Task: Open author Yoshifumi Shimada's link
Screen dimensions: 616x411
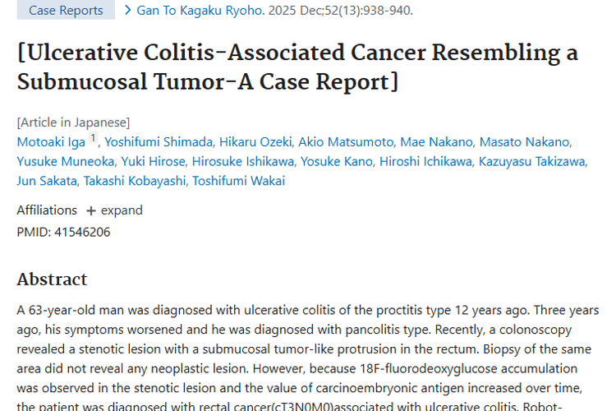Action: [159, 141]
